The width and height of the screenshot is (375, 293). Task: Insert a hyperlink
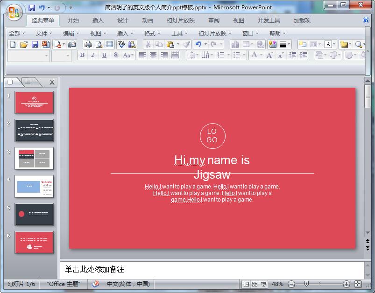(x=260, y=44)
